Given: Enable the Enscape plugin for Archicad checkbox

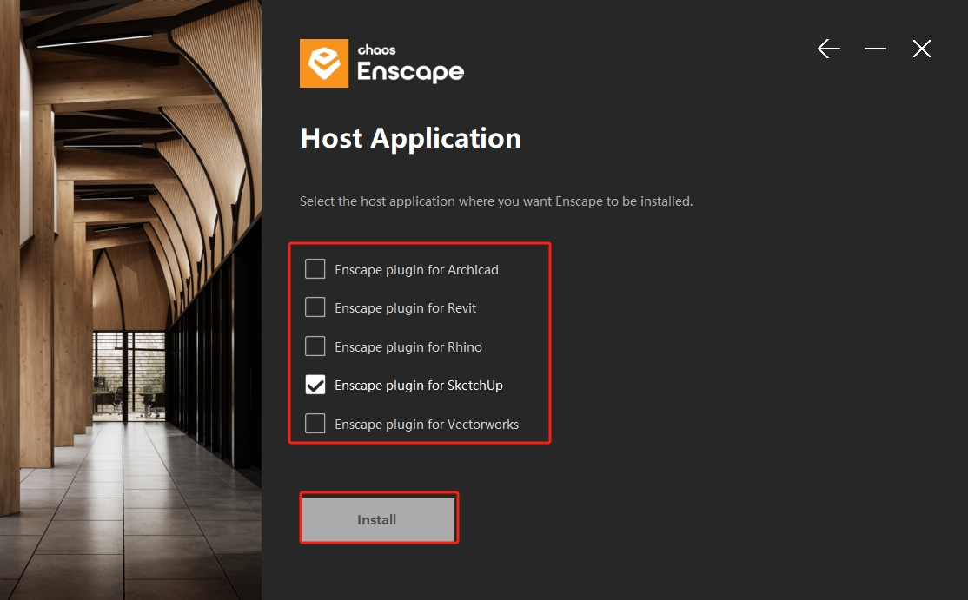Looking at the screenshot, I should [315, 269].
